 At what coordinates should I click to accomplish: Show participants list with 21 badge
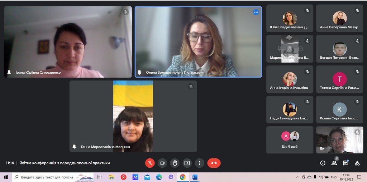pos(334,163)
